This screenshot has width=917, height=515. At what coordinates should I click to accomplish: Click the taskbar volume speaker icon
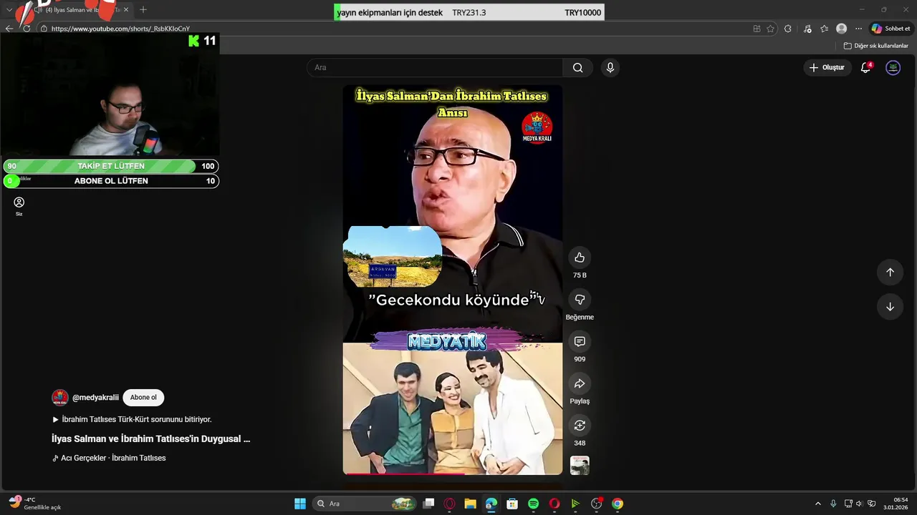coord(859,504)
